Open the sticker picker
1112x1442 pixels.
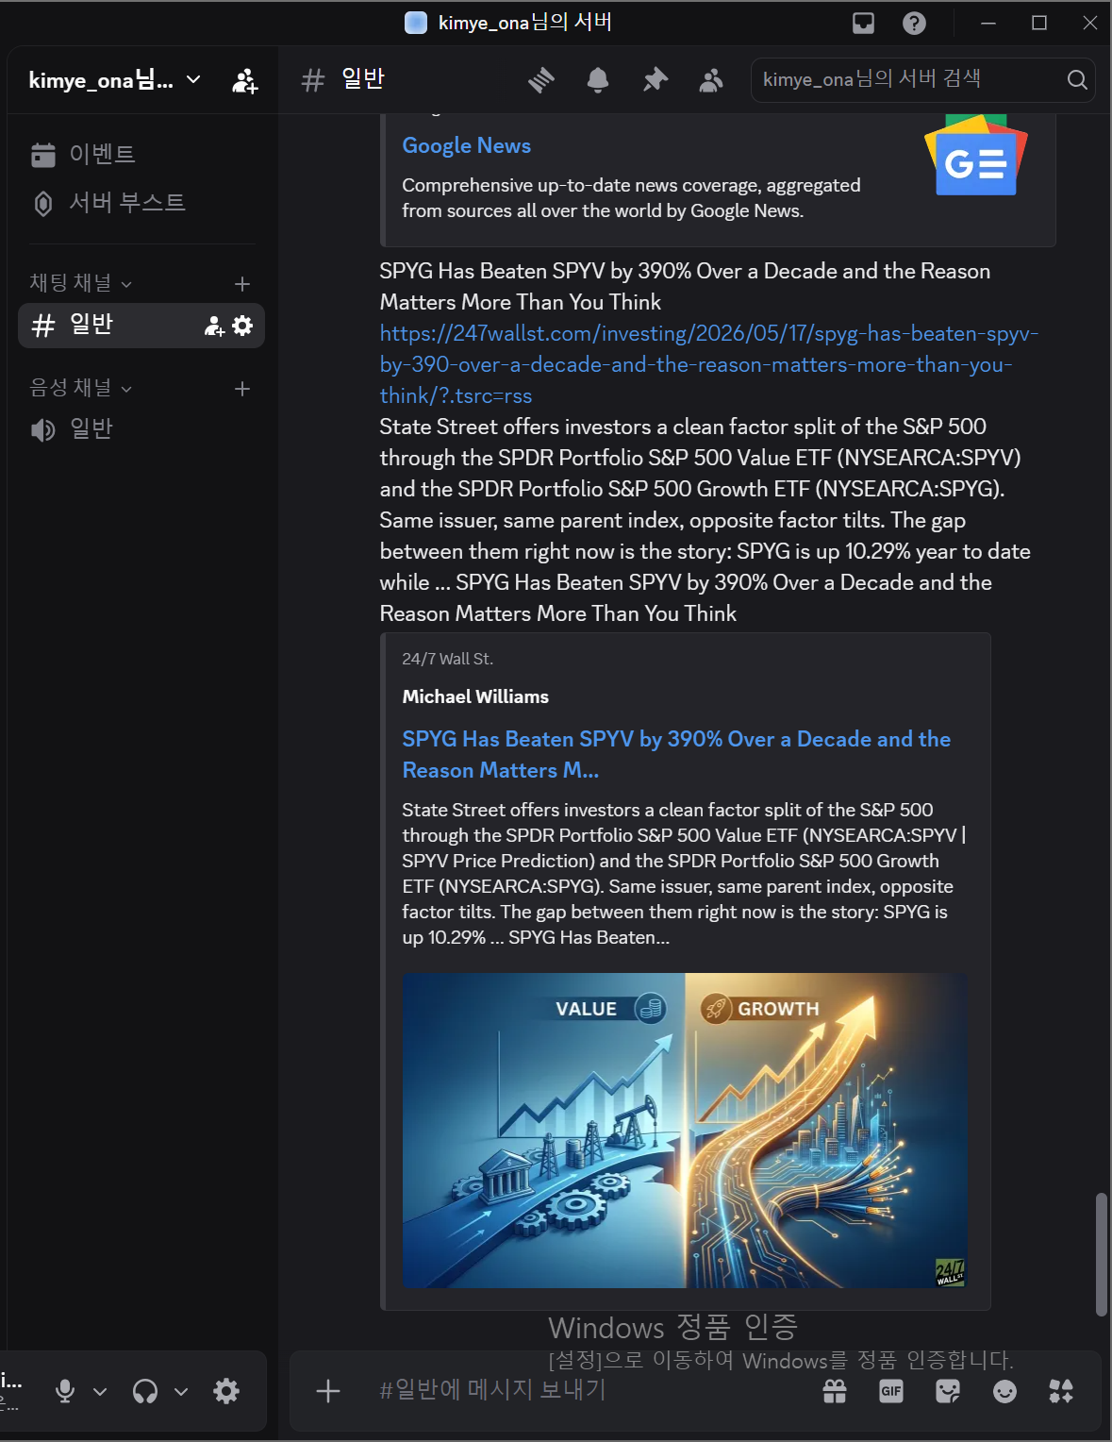(948, 1391)
